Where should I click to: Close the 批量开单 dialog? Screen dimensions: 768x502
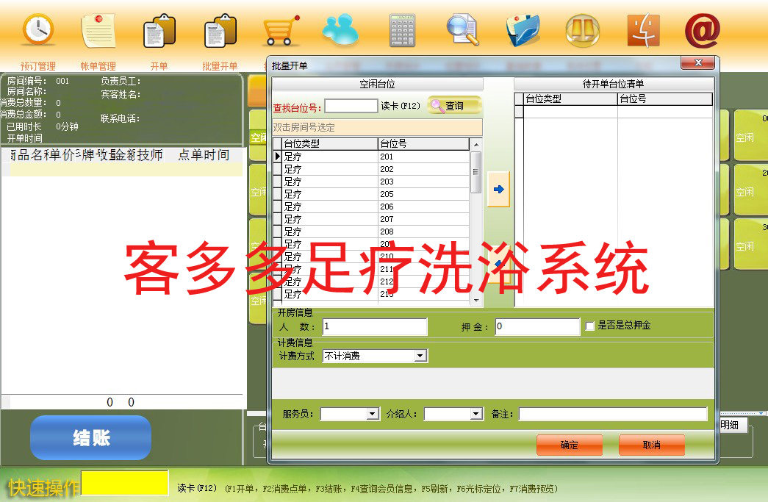point(698,62)
